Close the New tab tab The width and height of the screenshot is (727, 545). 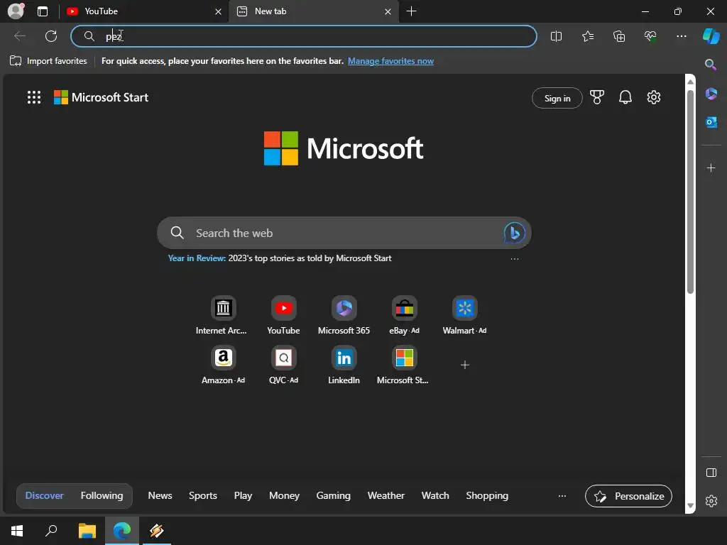coord(388,11)
